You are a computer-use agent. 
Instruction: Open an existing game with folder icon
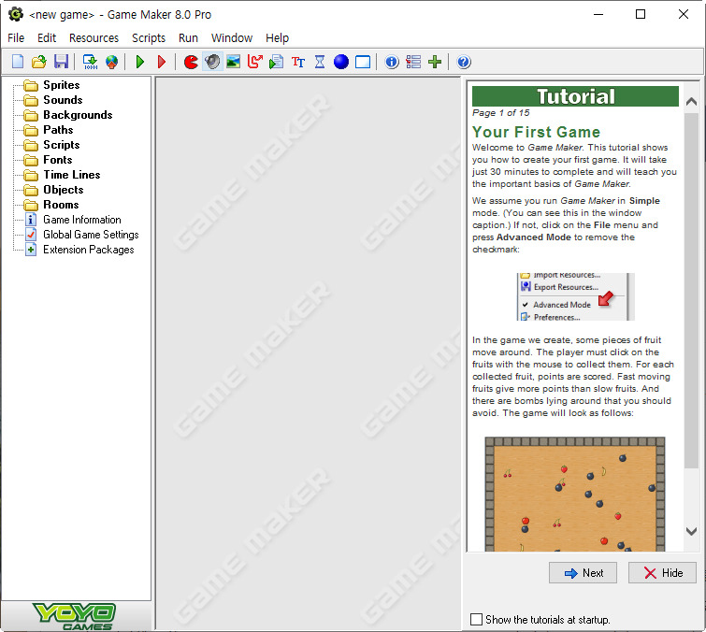point(39,62)
